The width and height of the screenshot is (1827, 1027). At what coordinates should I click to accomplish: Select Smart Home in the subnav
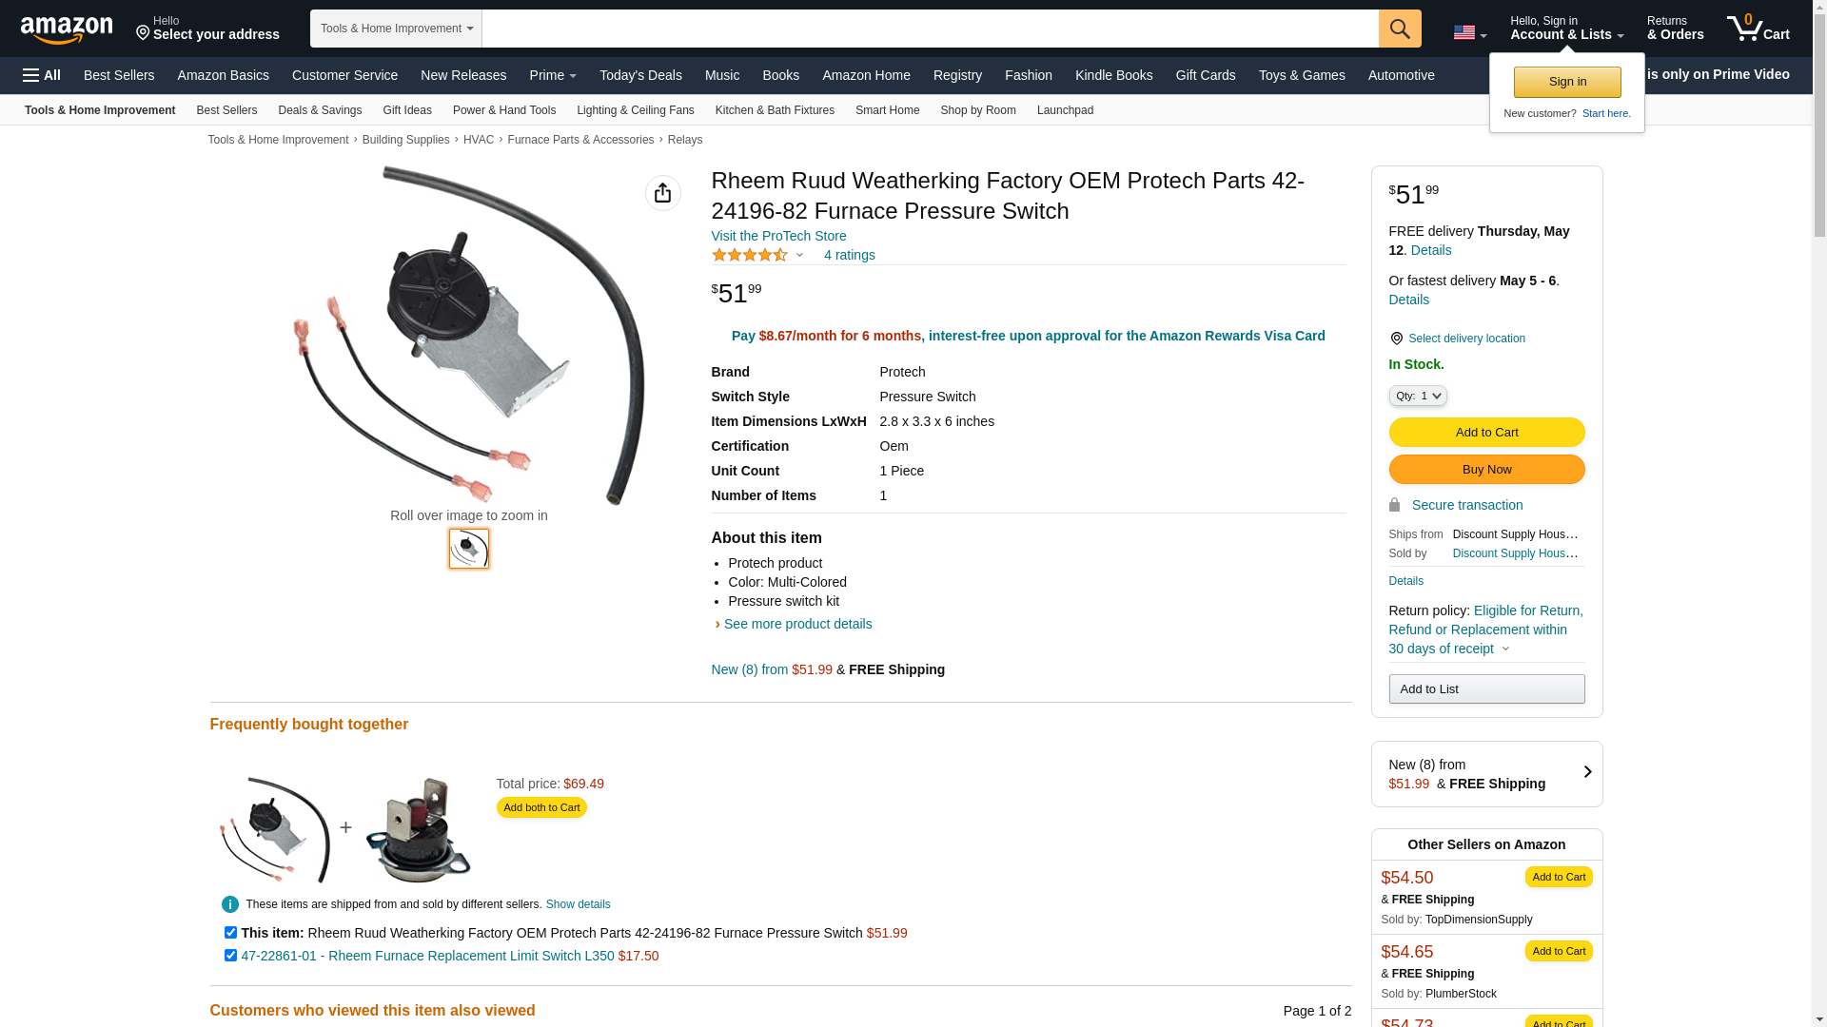click(887, 110)
